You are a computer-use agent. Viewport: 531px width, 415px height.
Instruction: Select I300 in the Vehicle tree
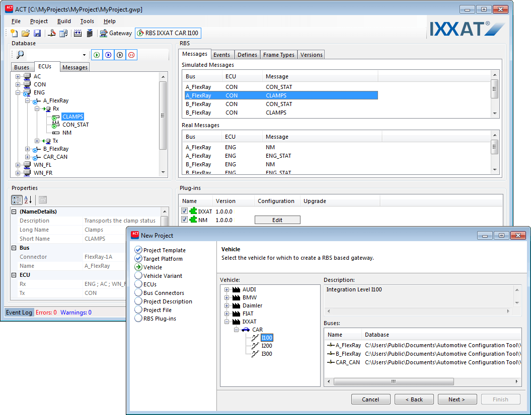267,354
